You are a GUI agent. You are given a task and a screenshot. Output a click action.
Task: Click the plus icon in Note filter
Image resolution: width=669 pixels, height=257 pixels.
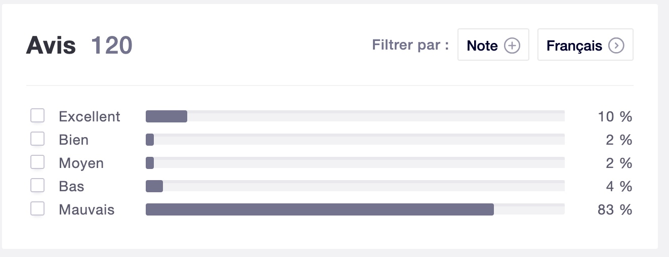(512, 46)
